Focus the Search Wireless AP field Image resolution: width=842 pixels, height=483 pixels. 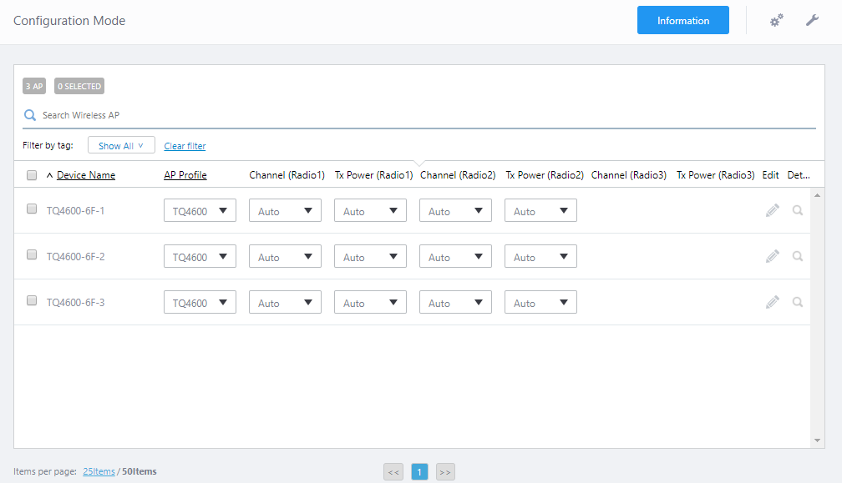point(418,115)
